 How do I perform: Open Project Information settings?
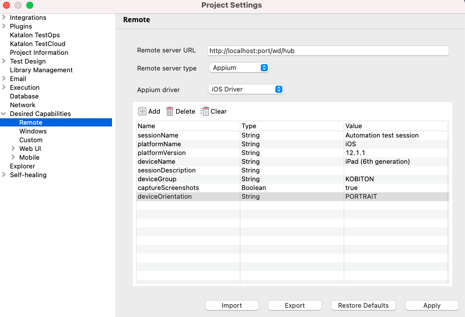[x=39, y=52]
